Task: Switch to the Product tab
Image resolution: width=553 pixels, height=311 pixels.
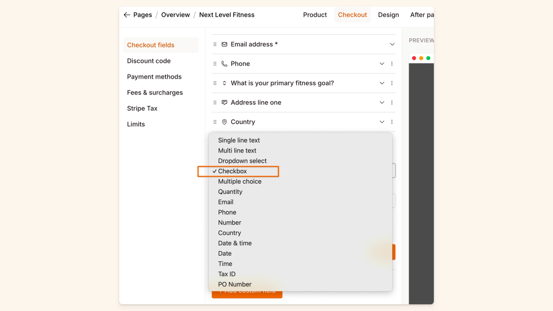Action: click(315, 15)
